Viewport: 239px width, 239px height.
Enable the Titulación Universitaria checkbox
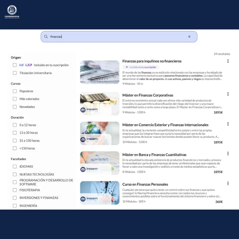[x=15, y=73]
